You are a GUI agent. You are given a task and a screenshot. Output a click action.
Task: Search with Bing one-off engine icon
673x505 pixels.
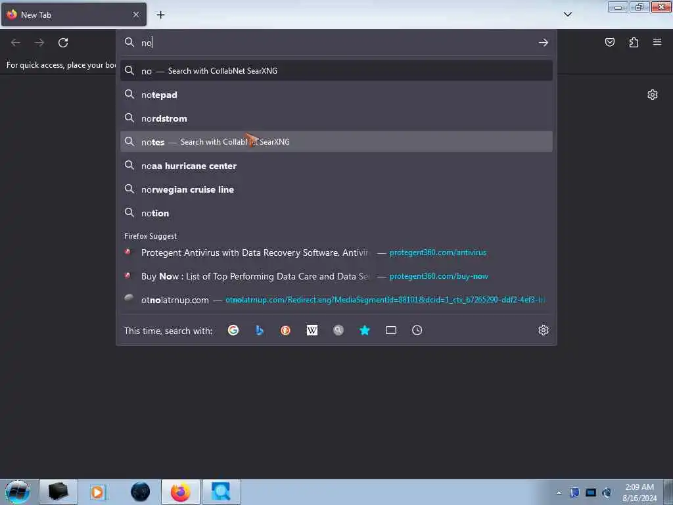259,330
